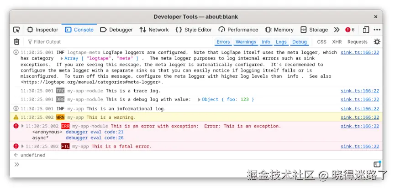Viewport: 395px width, 188px height.
Task: Click the error icon on FTL row
Action: coord(16,146)
